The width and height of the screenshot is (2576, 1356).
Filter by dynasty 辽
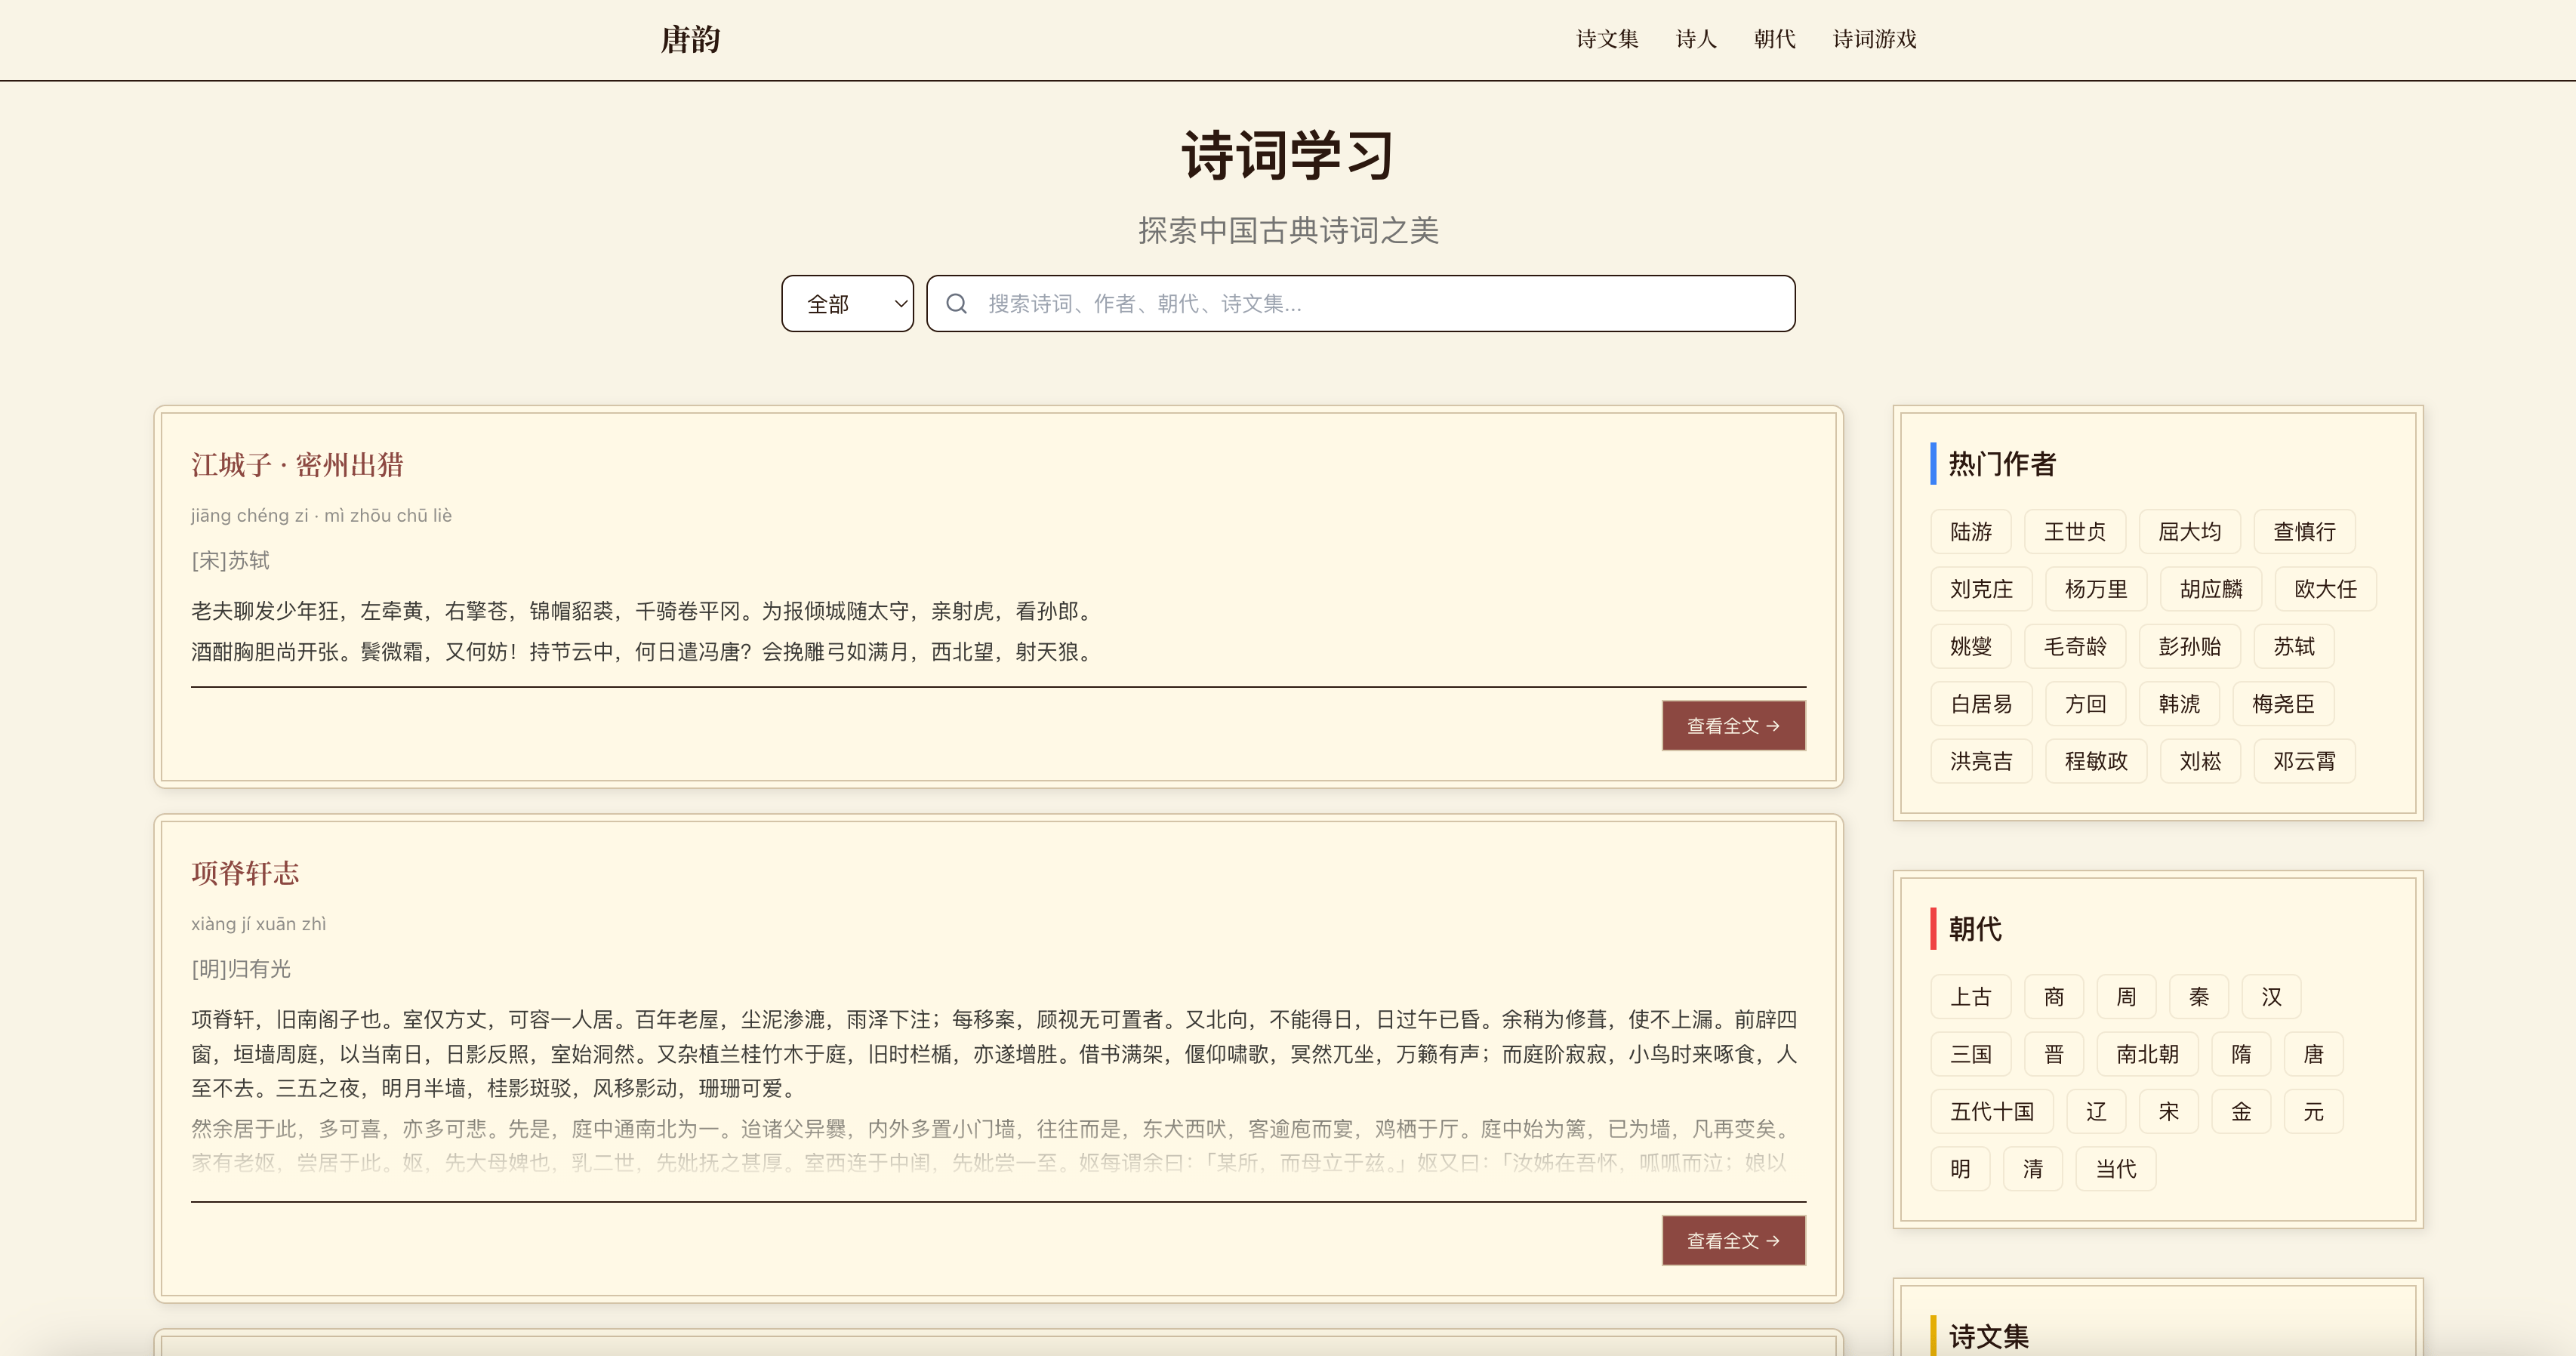[2096, 1112]
